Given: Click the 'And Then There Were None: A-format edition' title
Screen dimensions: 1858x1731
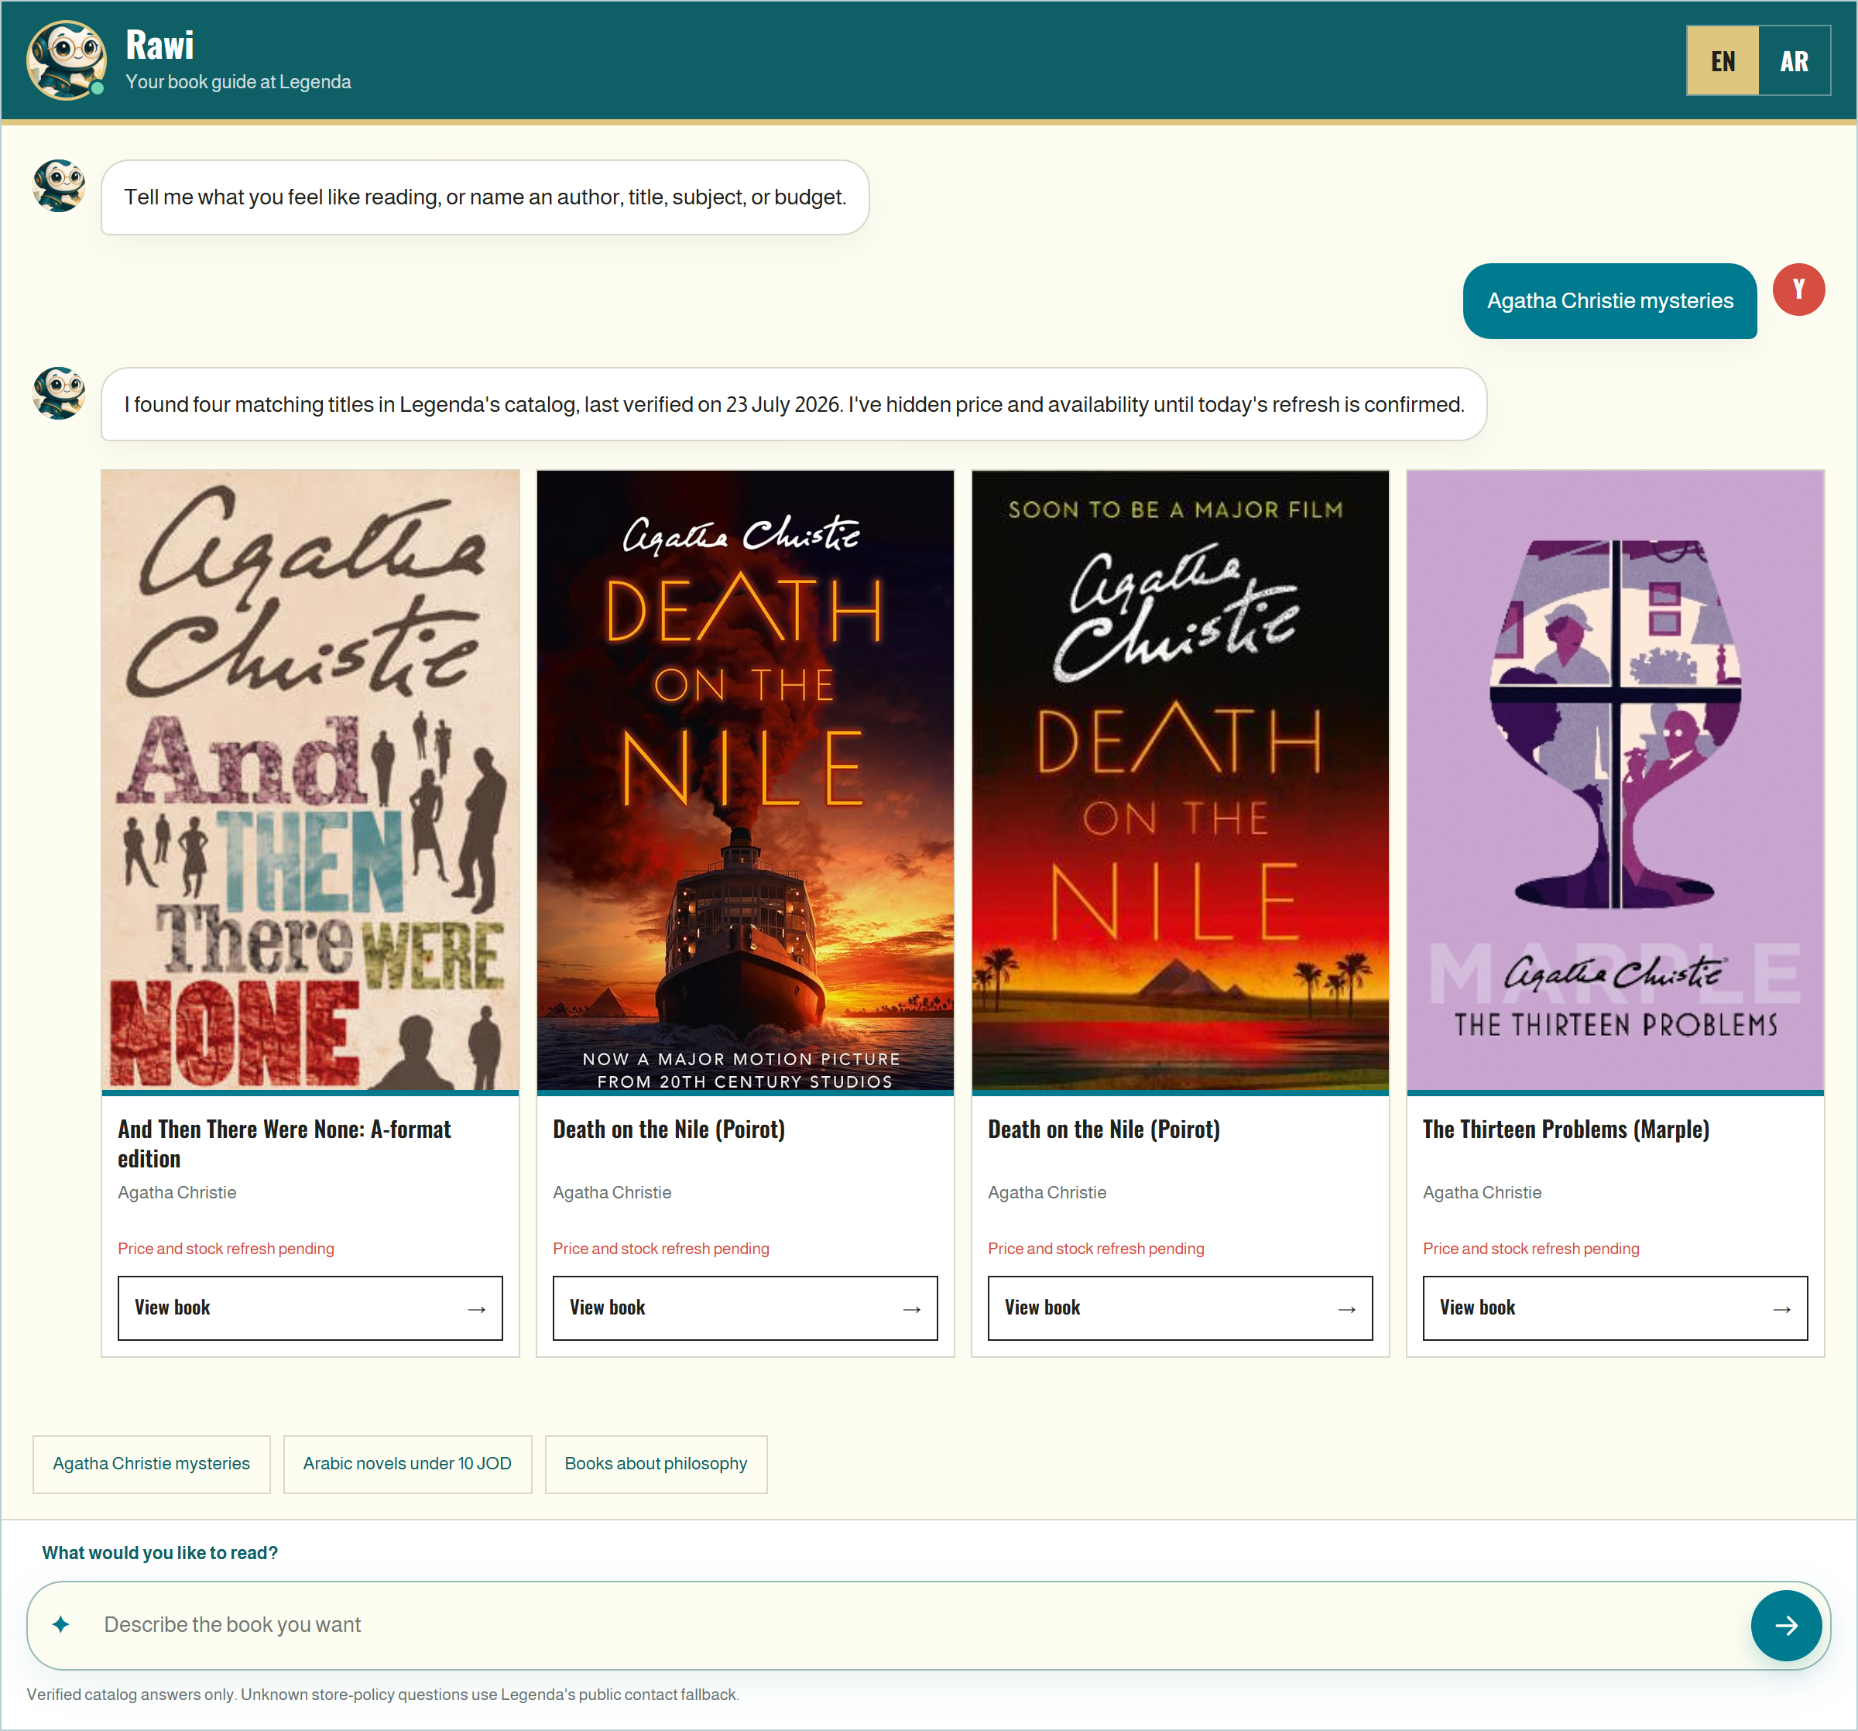Looking at the screenshot, I should [284, 1144].
